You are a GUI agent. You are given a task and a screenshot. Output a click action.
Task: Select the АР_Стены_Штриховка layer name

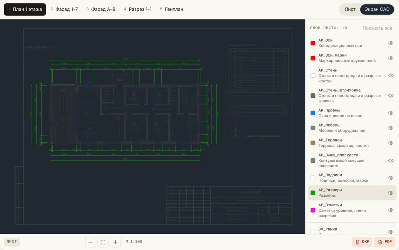pos(340,90)
